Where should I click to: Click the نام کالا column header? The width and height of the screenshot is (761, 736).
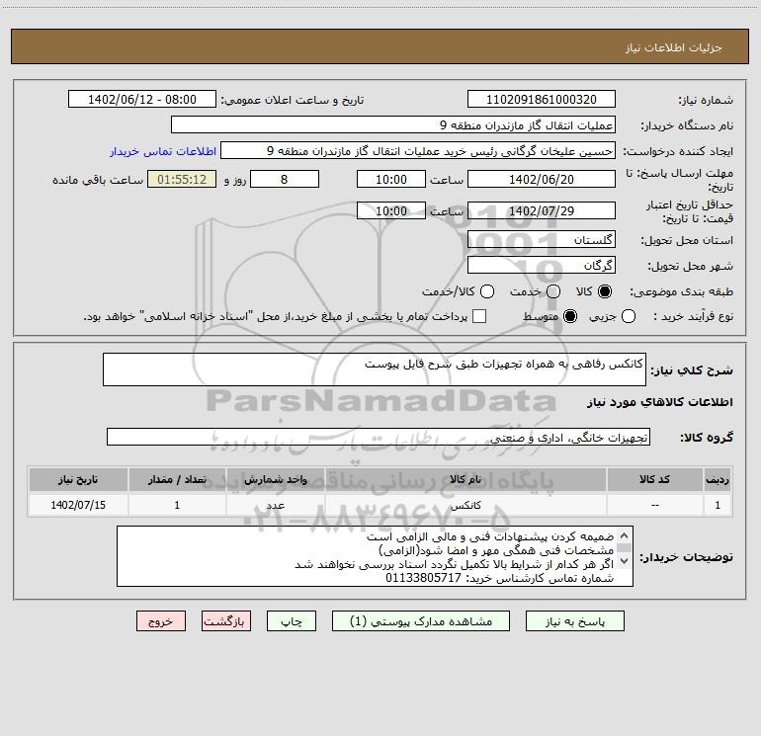(465, 479)
